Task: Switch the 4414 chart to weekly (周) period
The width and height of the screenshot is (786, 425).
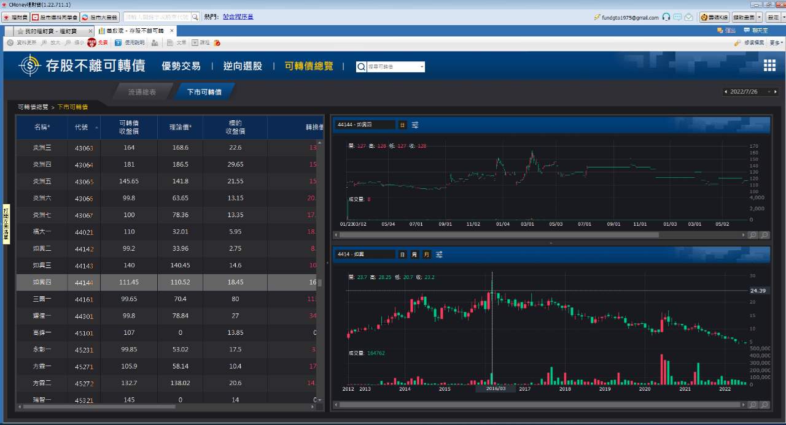Action: [x=414, y=255]
